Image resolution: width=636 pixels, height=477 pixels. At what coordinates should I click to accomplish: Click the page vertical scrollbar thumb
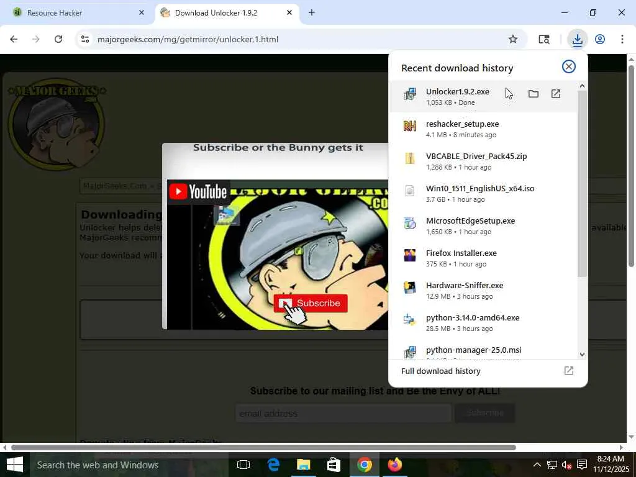pyautogui.click(x=631, y=165)
